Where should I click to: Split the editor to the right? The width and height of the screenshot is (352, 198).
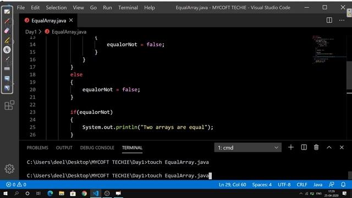click(329, 20)
